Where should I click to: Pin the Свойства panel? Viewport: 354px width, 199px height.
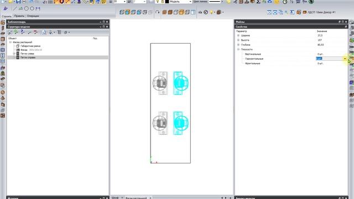[x=346, y=27]
